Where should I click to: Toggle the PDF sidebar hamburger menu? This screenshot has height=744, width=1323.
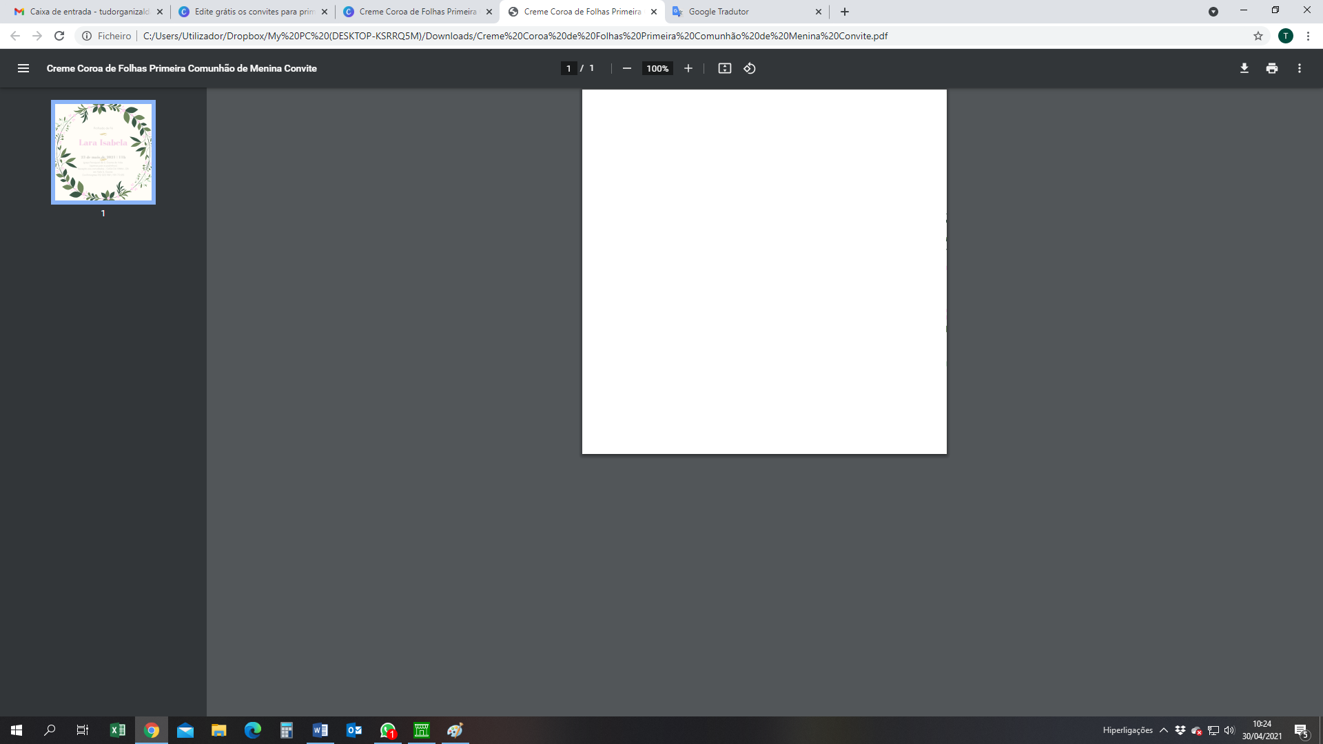23,68
